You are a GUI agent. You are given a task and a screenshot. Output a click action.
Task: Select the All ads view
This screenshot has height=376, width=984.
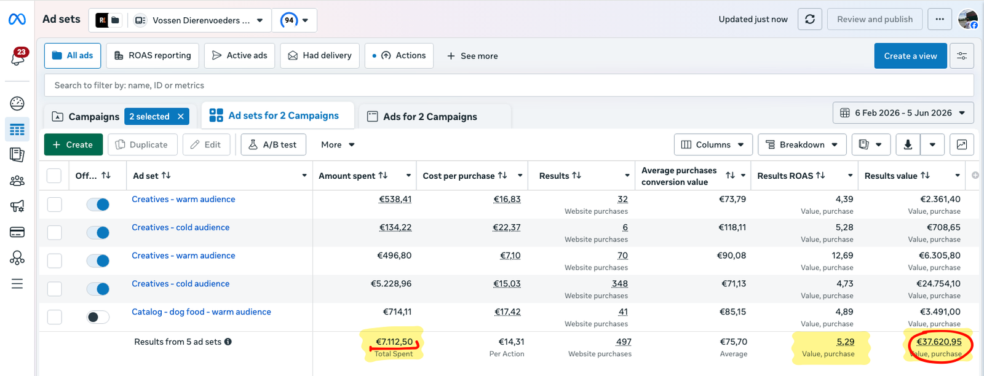pyautogui.click(x=73, y=56)
